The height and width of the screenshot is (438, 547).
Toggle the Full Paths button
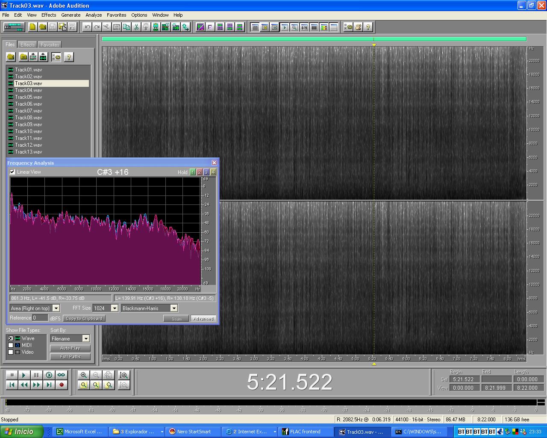point(70,356)
